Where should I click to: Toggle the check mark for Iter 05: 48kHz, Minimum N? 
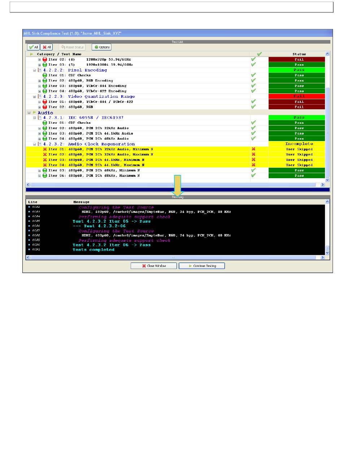[253, 170]
